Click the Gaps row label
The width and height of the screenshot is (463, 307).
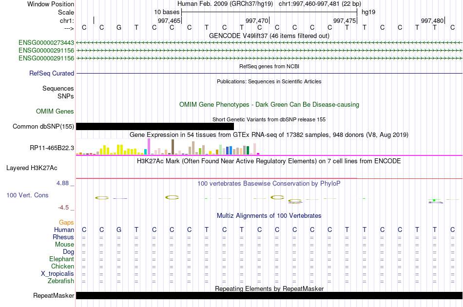pos(66,222)
